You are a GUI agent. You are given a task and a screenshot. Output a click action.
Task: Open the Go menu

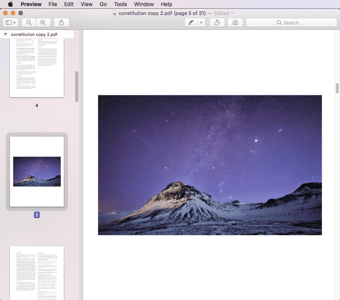[103, 4]
